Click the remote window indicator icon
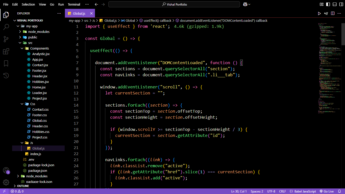 [x=4, y=191]
